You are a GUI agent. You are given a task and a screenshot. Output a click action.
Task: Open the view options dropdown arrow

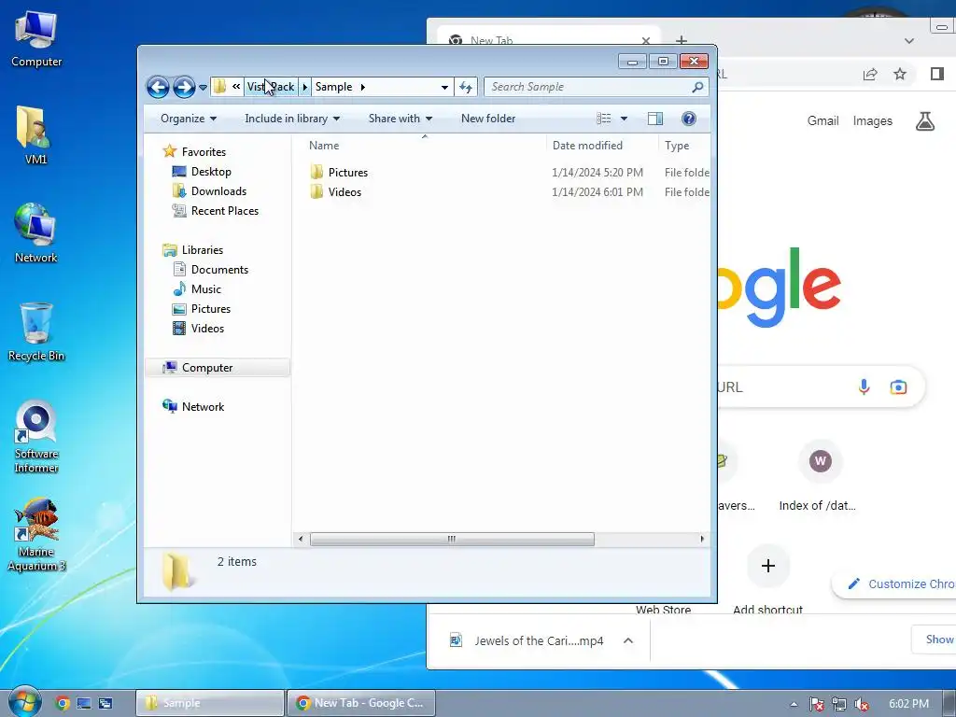[624, 119]
